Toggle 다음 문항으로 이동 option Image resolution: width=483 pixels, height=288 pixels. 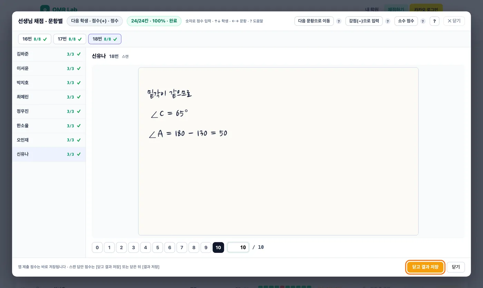tap(314, 21)
